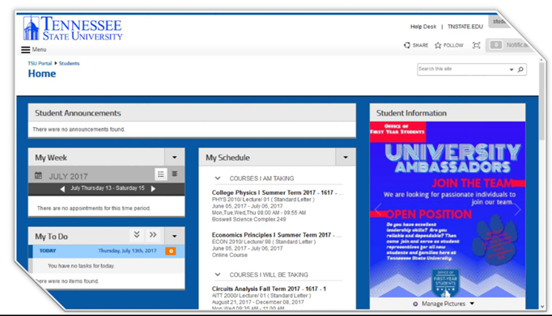Click 'There were no announcements found.' text

[x=79, y=129]
